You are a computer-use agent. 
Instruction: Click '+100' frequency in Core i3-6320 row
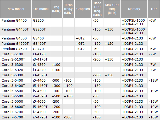point(56,70)
